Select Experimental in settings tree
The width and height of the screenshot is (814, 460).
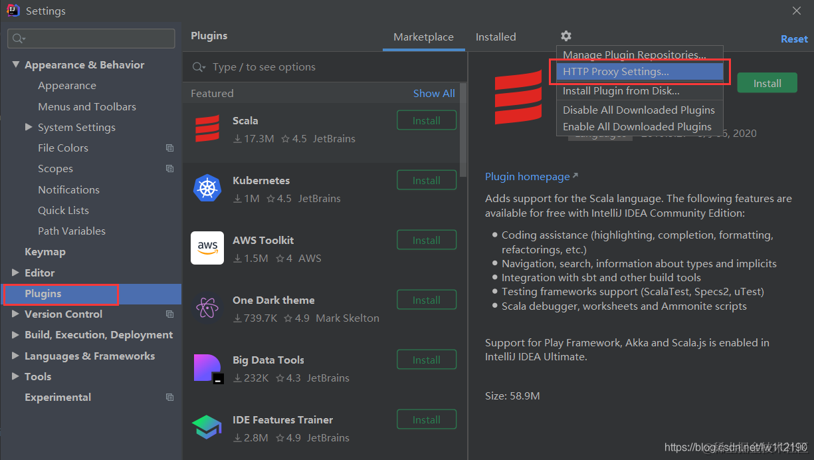click(58, 398)
